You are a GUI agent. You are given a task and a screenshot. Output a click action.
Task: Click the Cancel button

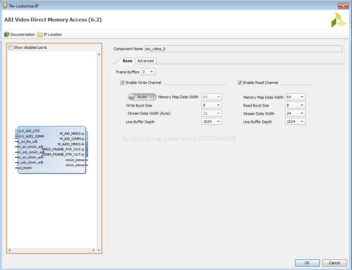click(335, 263)
